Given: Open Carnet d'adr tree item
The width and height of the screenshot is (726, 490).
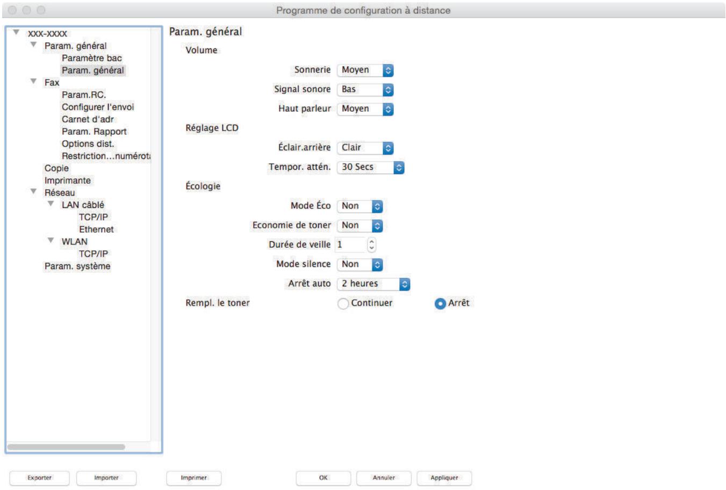Looking at the screenshot, I should (x=88, y=119).
